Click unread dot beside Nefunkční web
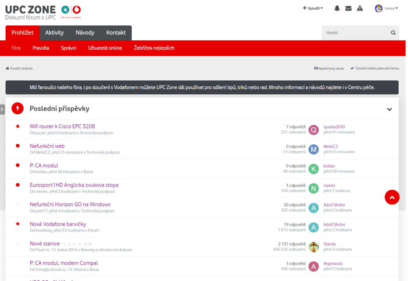408x281 pixels. point(18,146)
